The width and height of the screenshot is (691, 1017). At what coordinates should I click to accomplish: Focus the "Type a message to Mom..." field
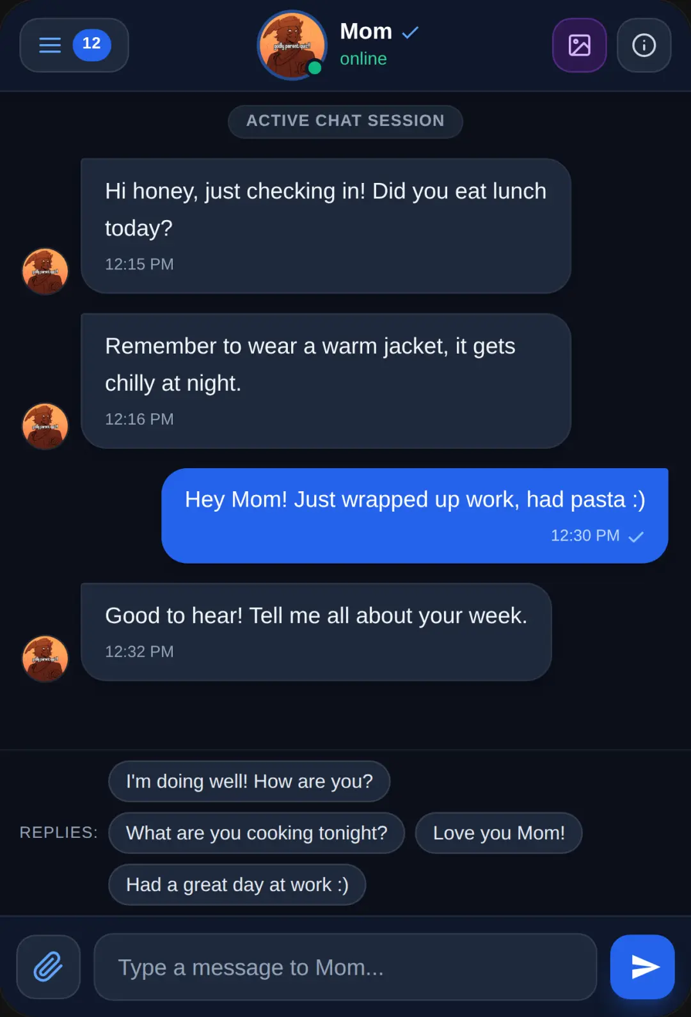(x=345, y=966)
